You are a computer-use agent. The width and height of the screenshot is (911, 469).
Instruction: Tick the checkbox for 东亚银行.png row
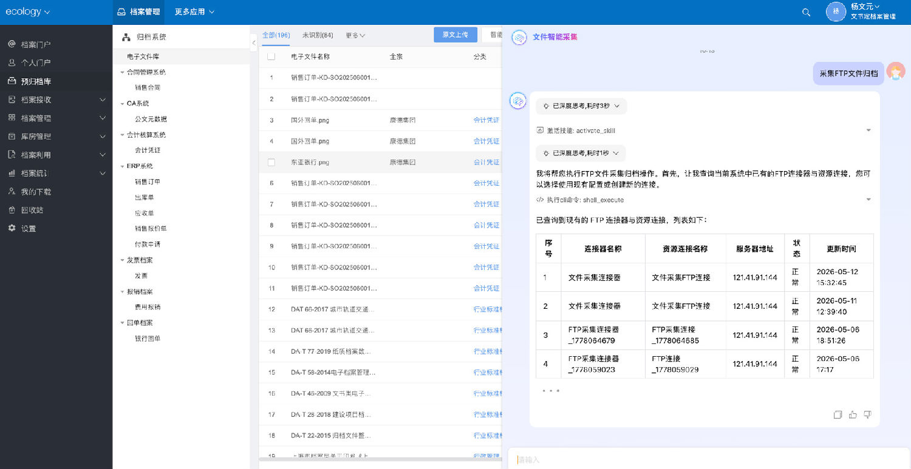click(271, 162)
